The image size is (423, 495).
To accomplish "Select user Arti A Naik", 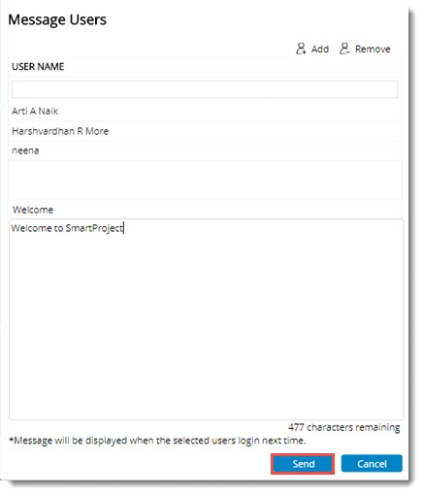I will (x=205, y=112).
